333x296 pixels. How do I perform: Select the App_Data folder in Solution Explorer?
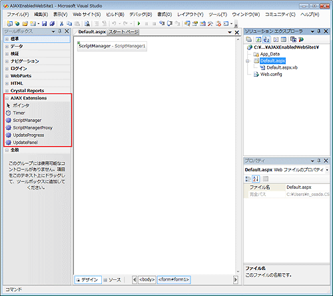[x=270, y=54]
